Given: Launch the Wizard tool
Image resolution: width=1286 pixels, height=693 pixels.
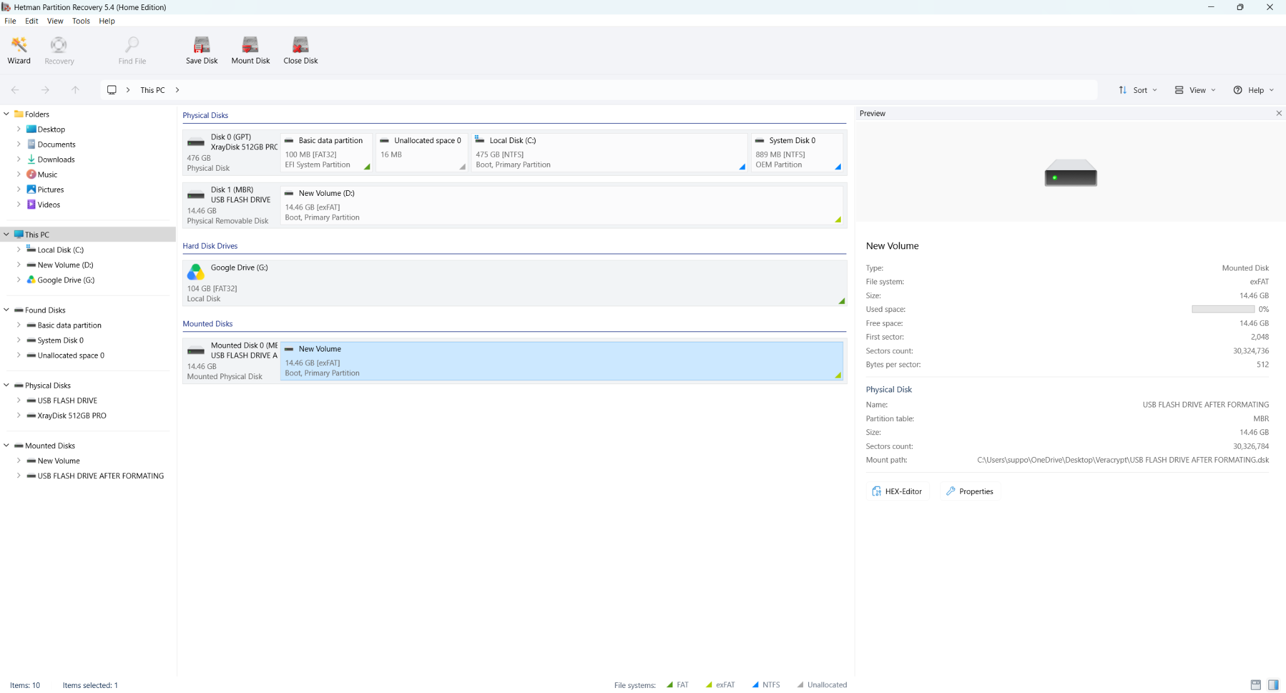Looking at the screenshot, I should pos(19,50).
